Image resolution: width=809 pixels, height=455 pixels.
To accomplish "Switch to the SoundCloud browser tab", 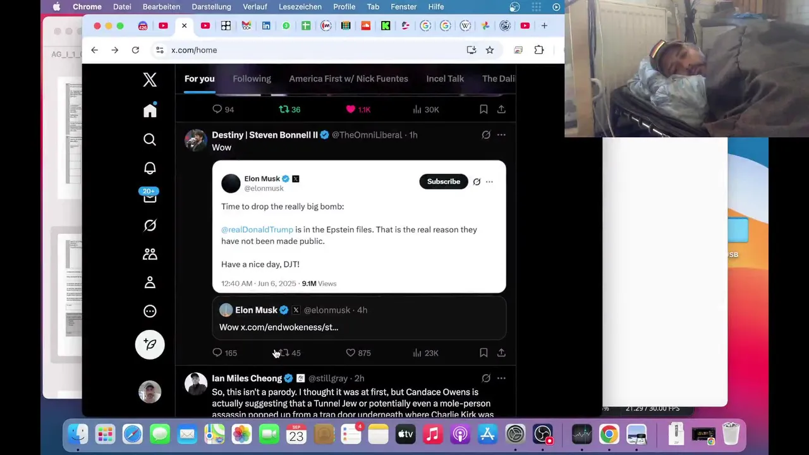I will tap(366, 26).
